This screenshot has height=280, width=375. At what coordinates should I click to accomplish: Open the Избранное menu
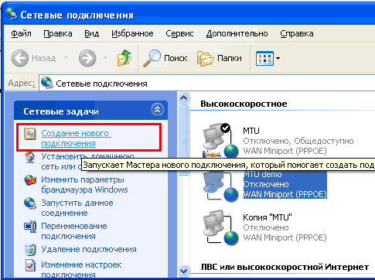click(x=132, y=33)
